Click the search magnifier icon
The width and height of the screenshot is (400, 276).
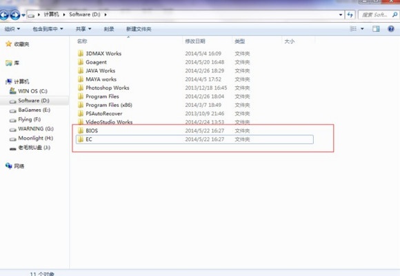[x=395, y=14]
